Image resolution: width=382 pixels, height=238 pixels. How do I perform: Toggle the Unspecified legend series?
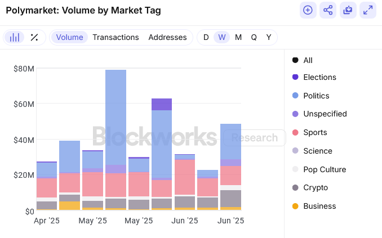[319, 114]
